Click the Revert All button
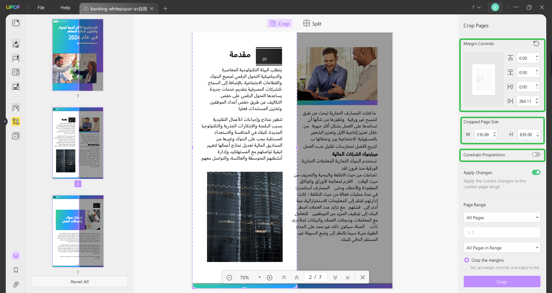Image resolution: width=552 pixels, height=293 pixels. tap(80, 282)
